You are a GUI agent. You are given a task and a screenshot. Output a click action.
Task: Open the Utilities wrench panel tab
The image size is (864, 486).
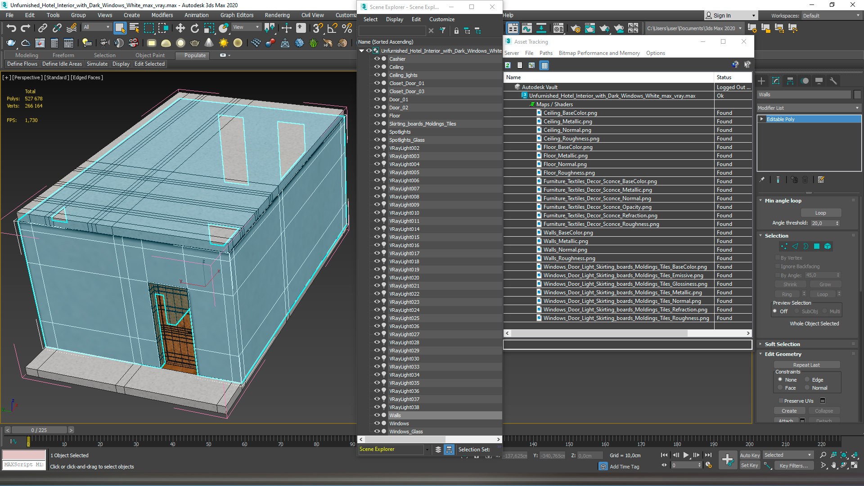click(833, 81)
